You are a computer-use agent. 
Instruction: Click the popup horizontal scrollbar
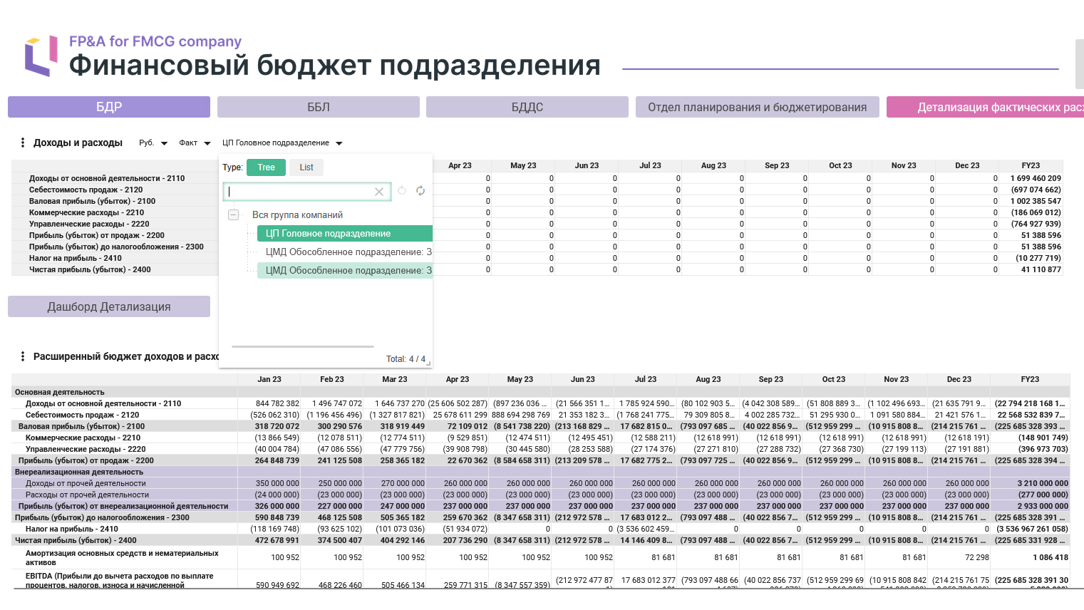[x=303, y=347]
